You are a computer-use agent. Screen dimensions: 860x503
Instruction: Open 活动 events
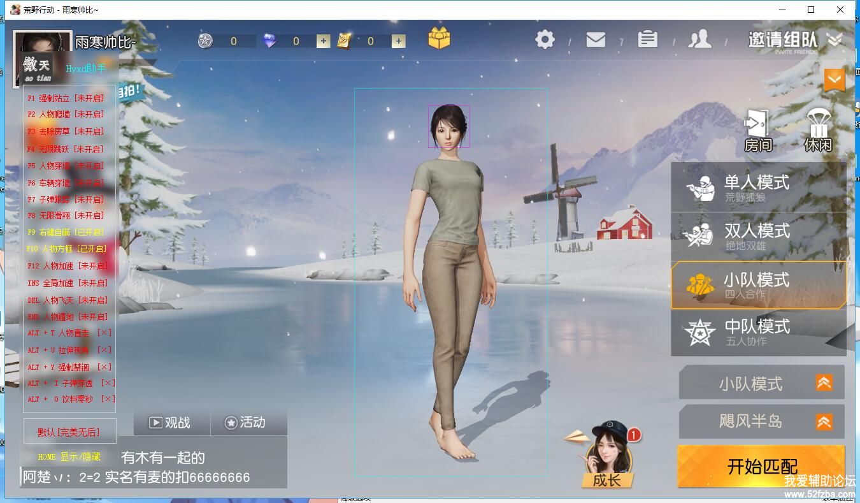click(x=248, y=422)
